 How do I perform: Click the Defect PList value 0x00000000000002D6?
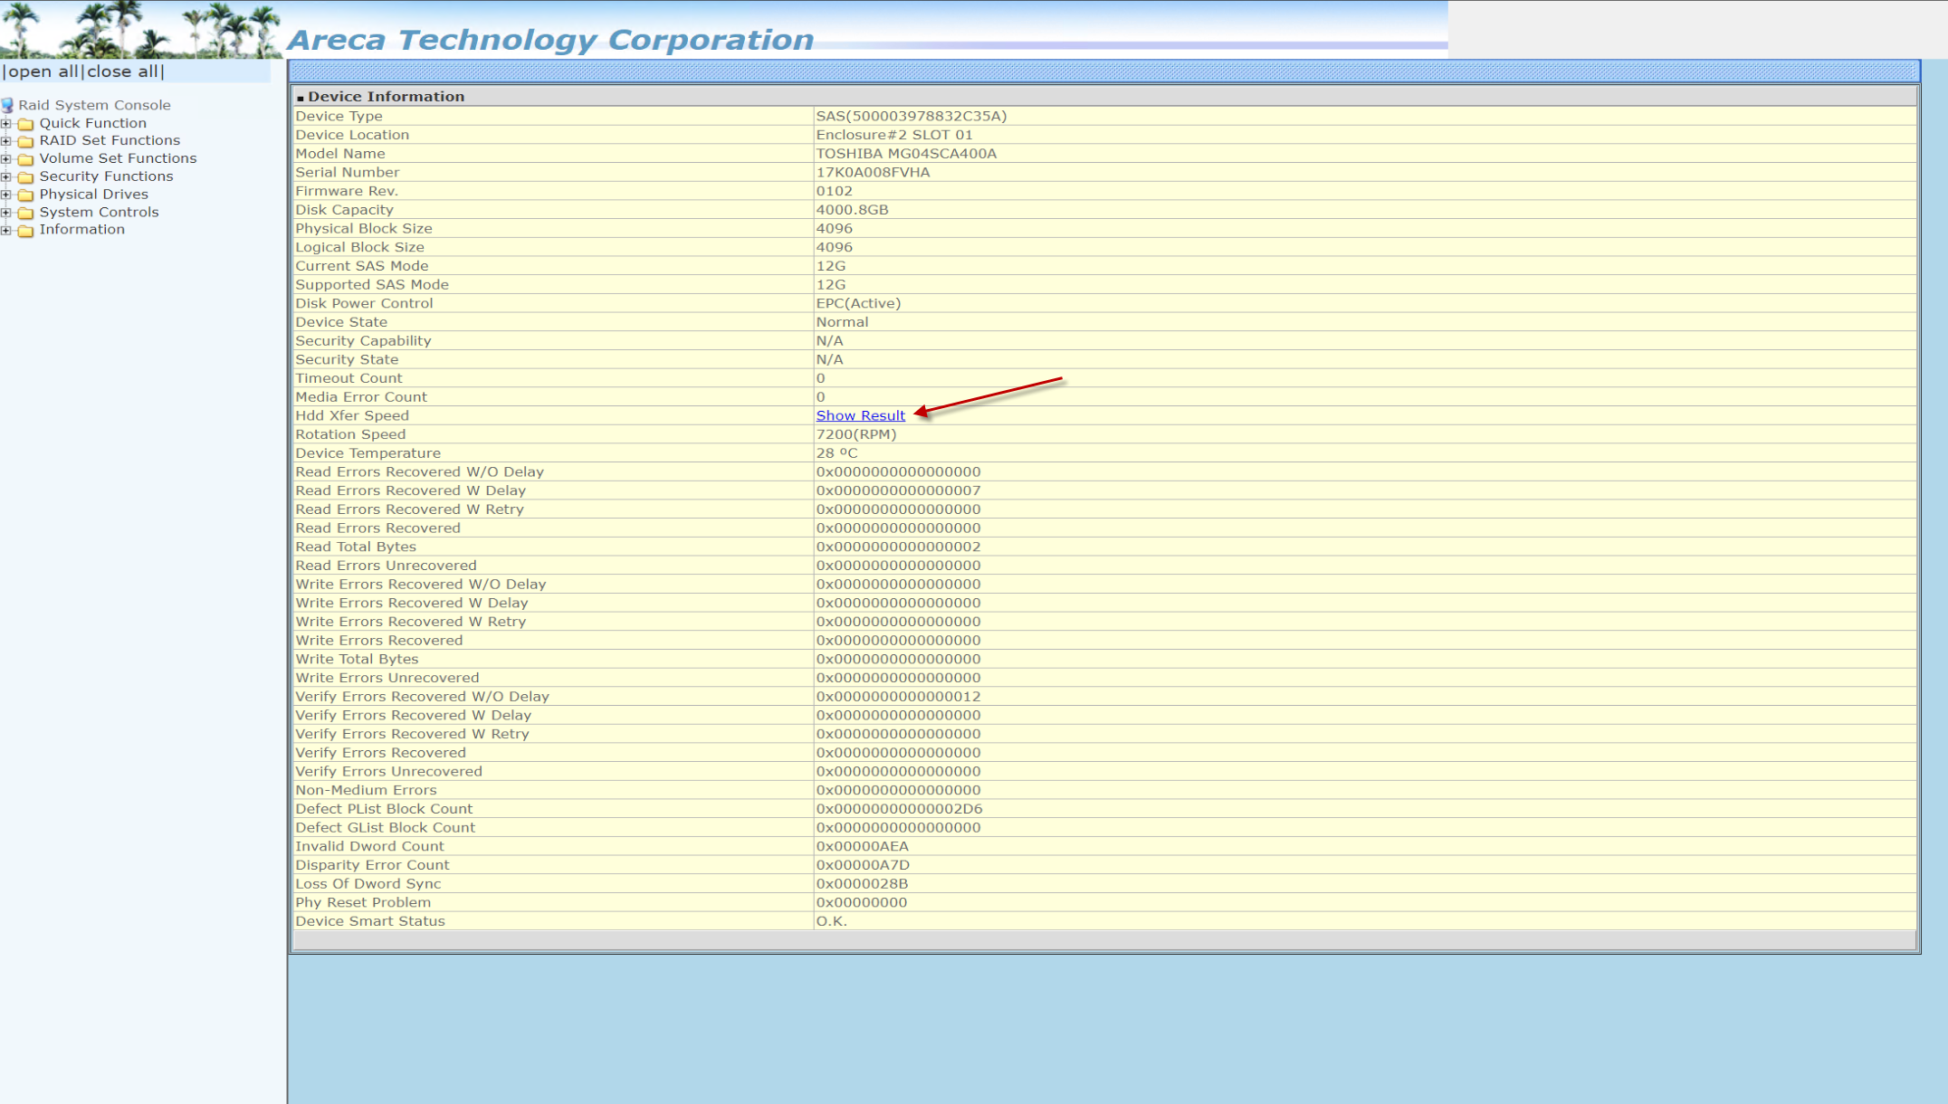[x=899, y=809]
